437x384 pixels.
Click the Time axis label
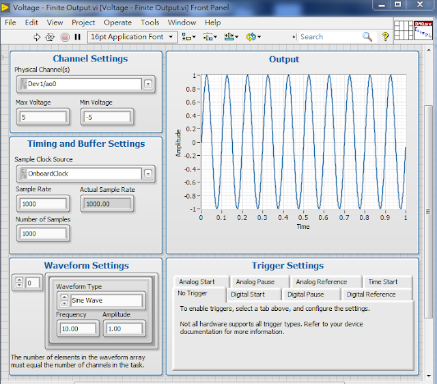coord(303,226)
